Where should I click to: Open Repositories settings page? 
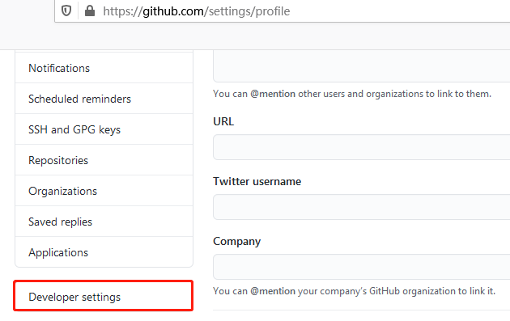(104, 160)
